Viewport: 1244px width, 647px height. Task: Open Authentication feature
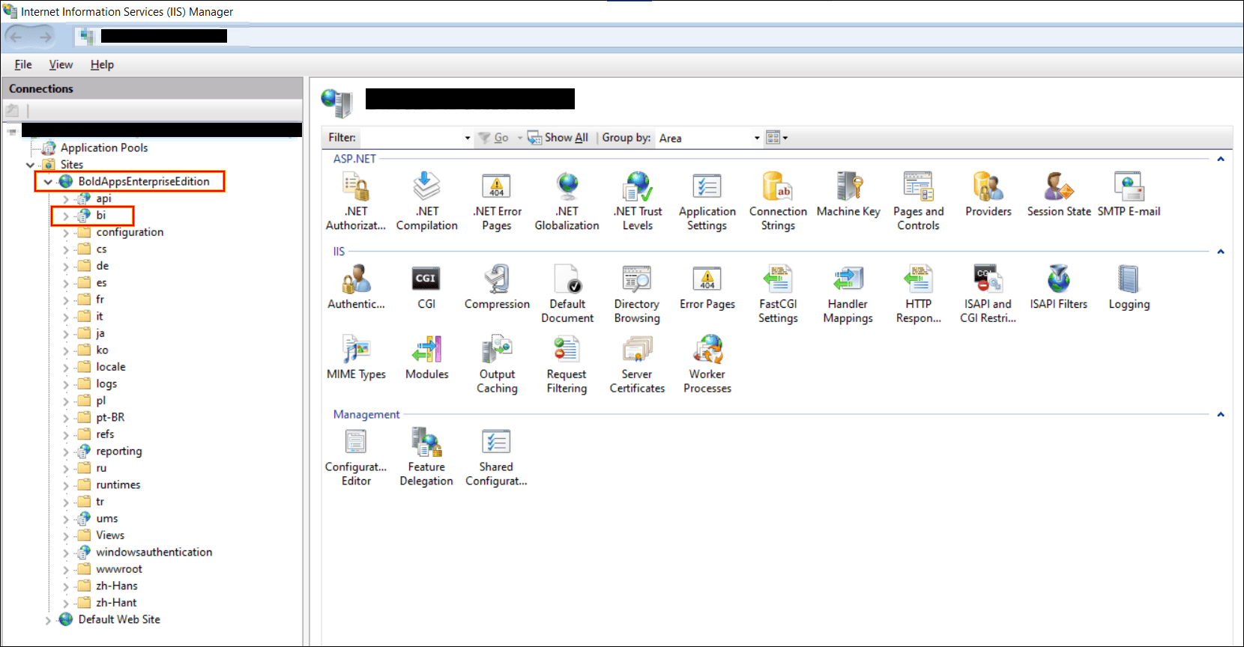pyautogui.click(x=356, y=288)
